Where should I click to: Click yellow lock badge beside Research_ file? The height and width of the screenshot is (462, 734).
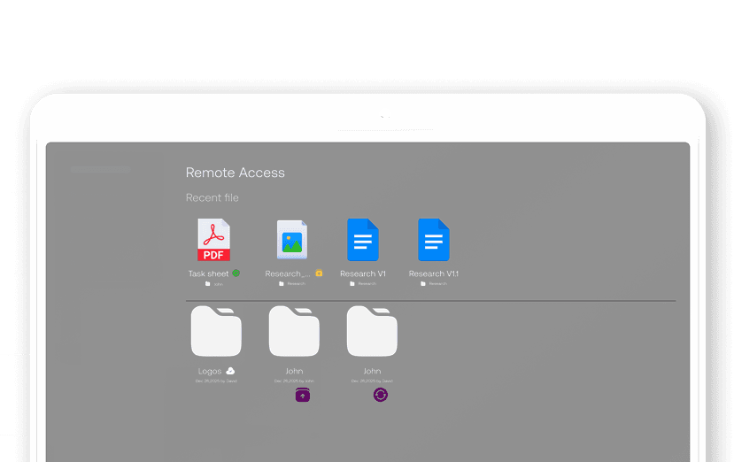[319, 273]
